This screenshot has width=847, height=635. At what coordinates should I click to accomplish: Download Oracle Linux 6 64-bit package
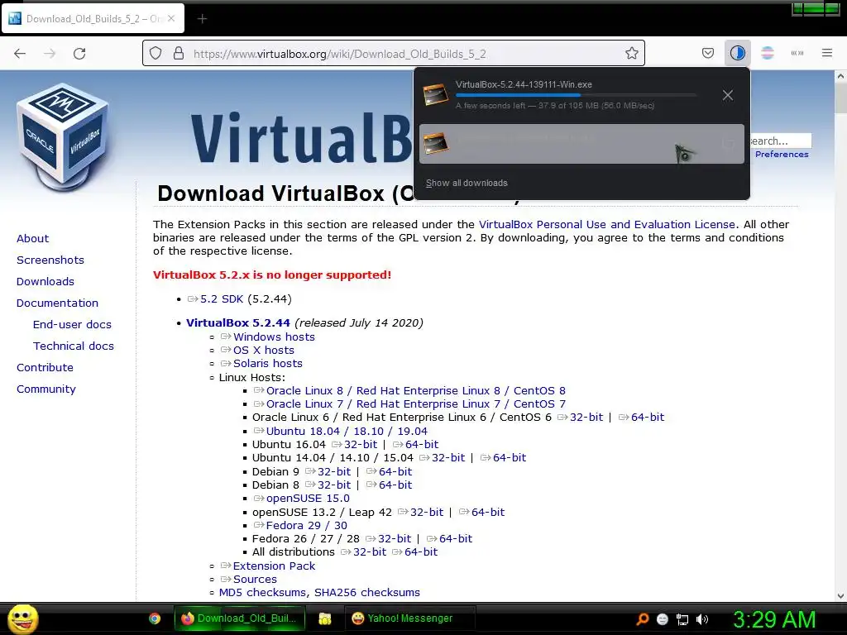pyautogui.click(x=648, y=418)
